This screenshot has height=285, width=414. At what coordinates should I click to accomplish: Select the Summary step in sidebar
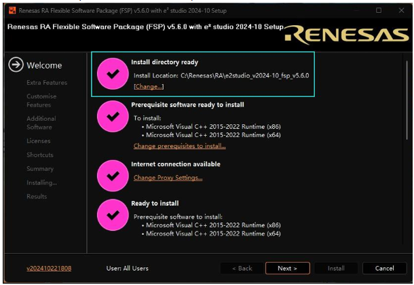tap(40, 169)
